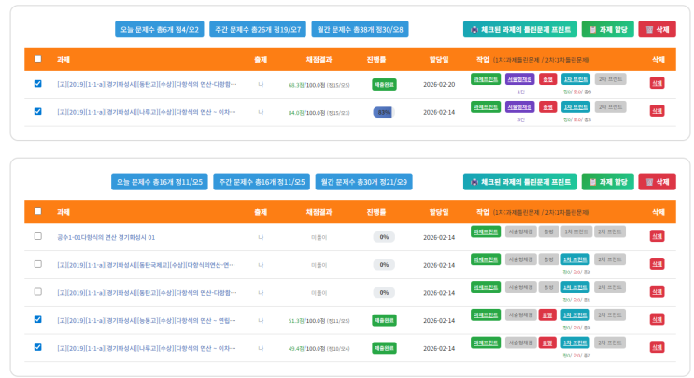
Task: Click the 오늘 문제수 총16개 summary button
Action: [161, 181]
